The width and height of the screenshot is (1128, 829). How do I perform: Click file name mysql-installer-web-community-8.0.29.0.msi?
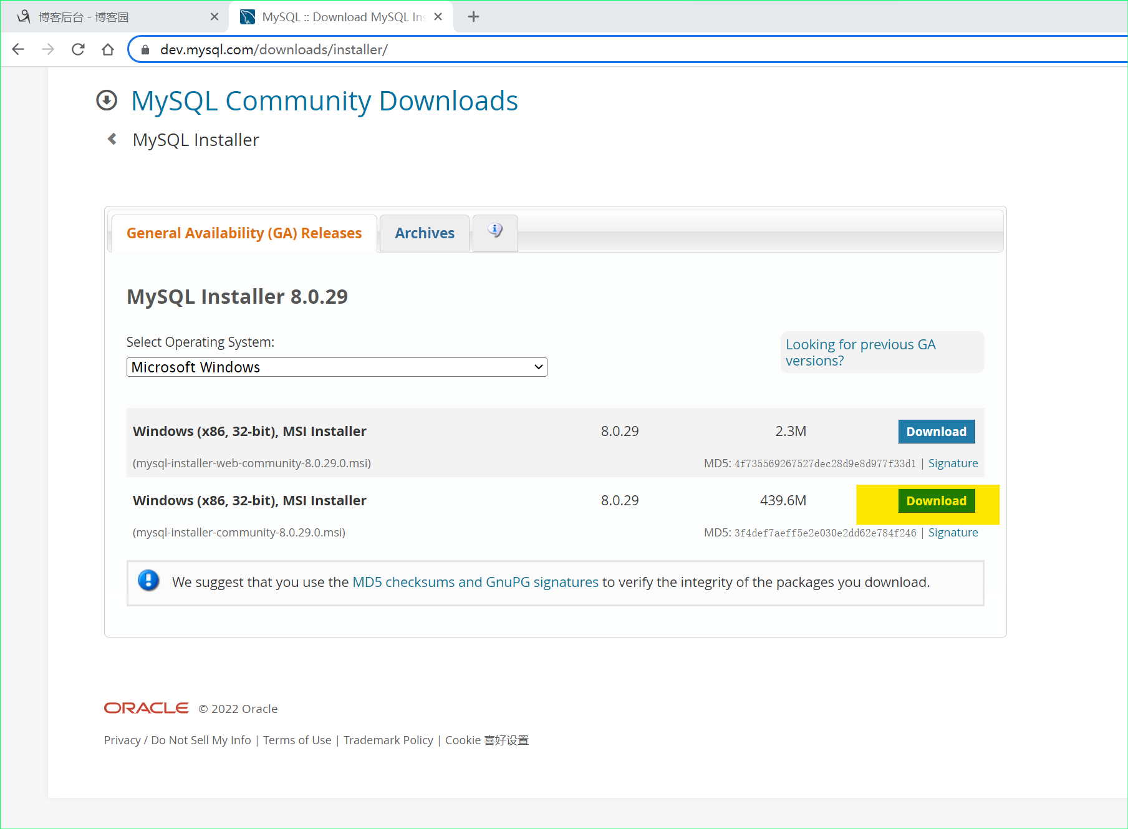[x=252, y=463]
